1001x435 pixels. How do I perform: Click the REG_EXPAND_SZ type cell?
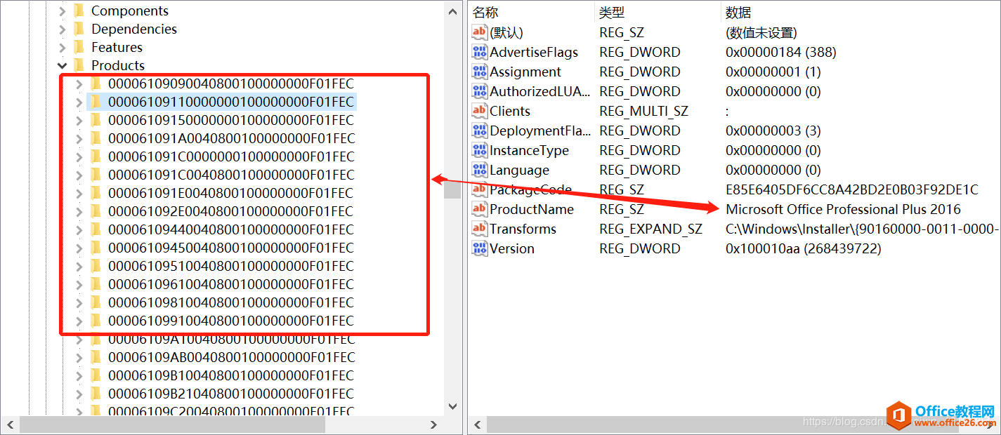tap(650, 229)
